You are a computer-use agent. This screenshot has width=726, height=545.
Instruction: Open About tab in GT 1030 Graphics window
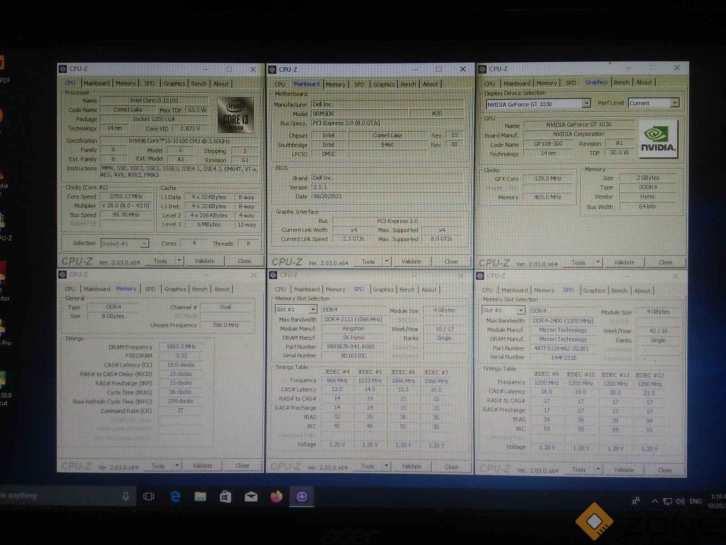(x=644, y=82)
